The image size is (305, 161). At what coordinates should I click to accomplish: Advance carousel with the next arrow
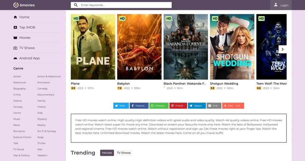coord(282,49)
